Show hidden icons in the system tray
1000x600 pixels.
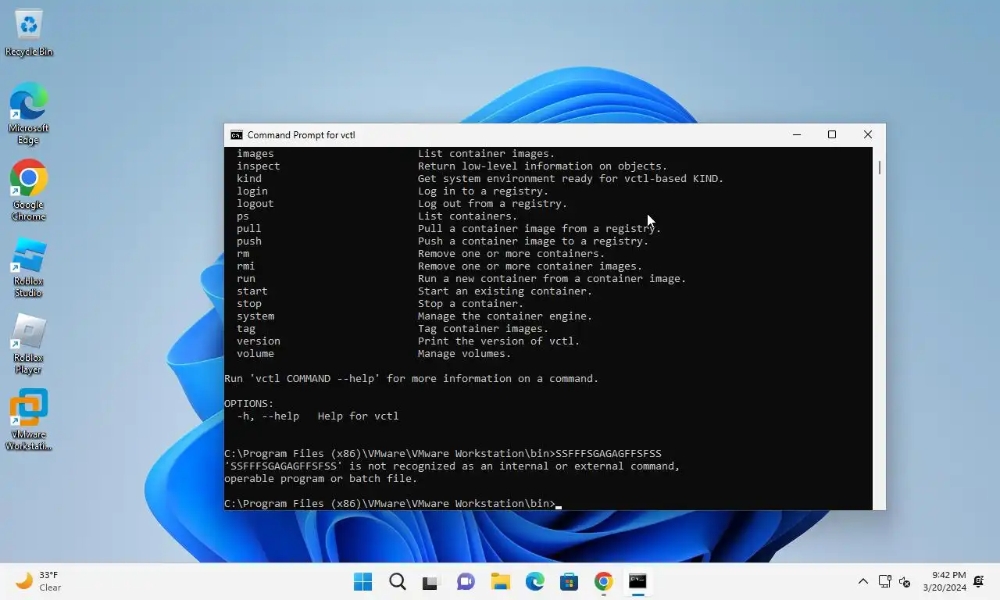click(862, 581)
